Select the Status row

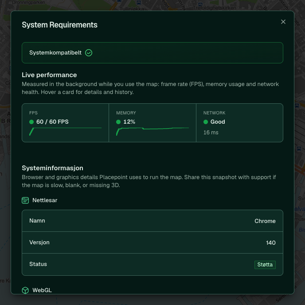coord(152,264)
